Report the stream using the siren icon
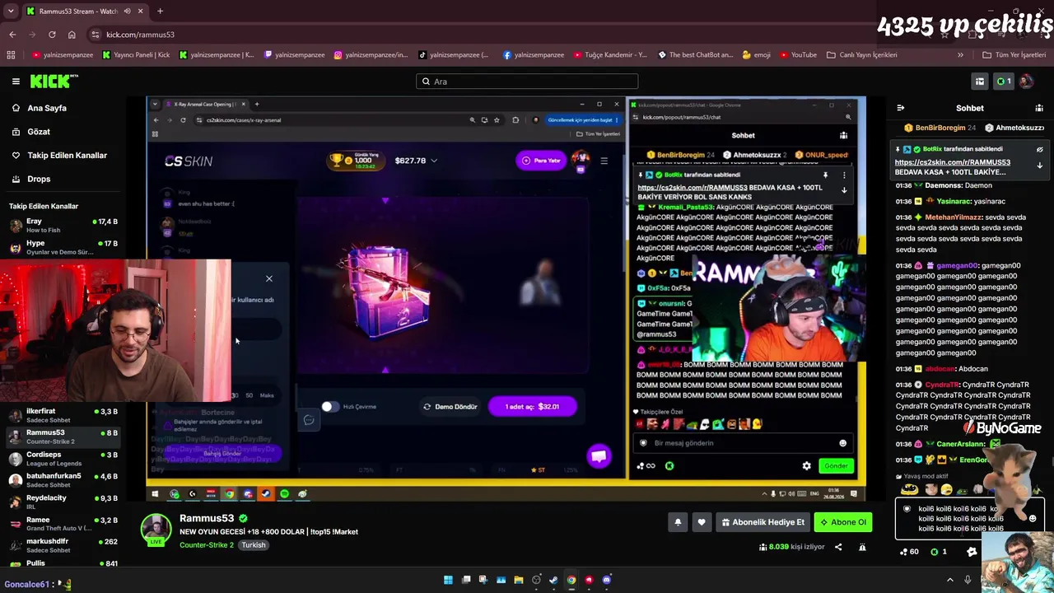Viewport: 1054px width, 593px height. 862,547
